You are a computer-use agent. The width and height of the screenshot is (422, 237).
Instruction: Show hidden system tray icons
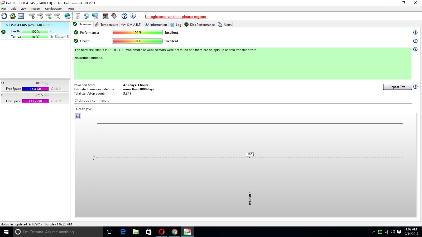click(373, 232)
